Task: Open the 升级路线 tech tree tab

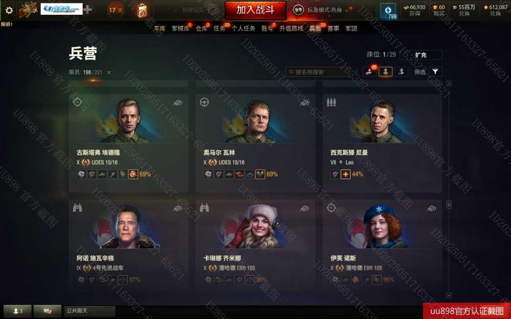Action: [291, 29]
